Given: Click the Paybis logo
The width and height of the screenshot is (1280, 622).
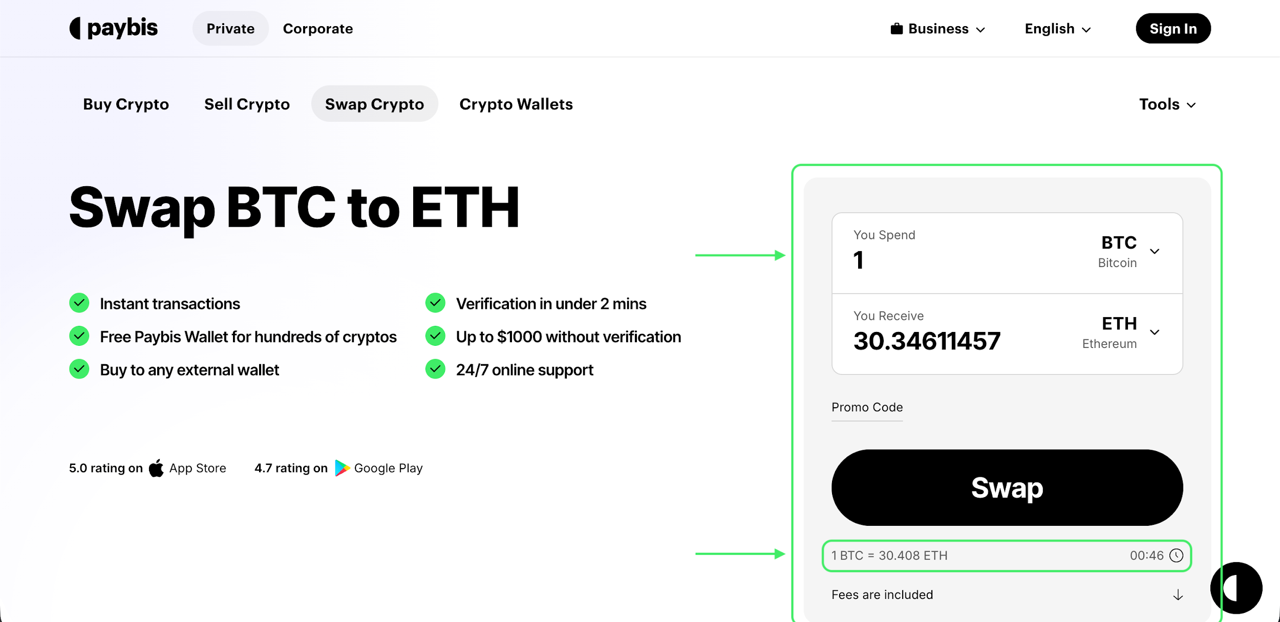Looking at the screenshot, I should [x=114, y=28].
